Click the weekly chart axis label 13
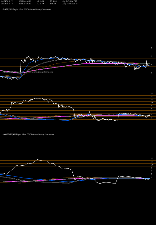 [x=152, y=93]
